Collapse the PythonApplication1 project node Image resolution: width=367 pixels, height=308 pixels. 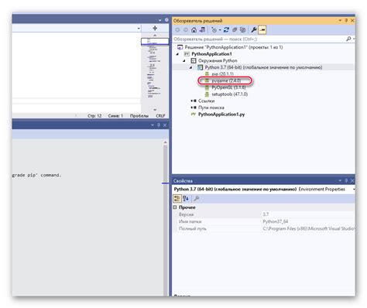pos(177,54)
